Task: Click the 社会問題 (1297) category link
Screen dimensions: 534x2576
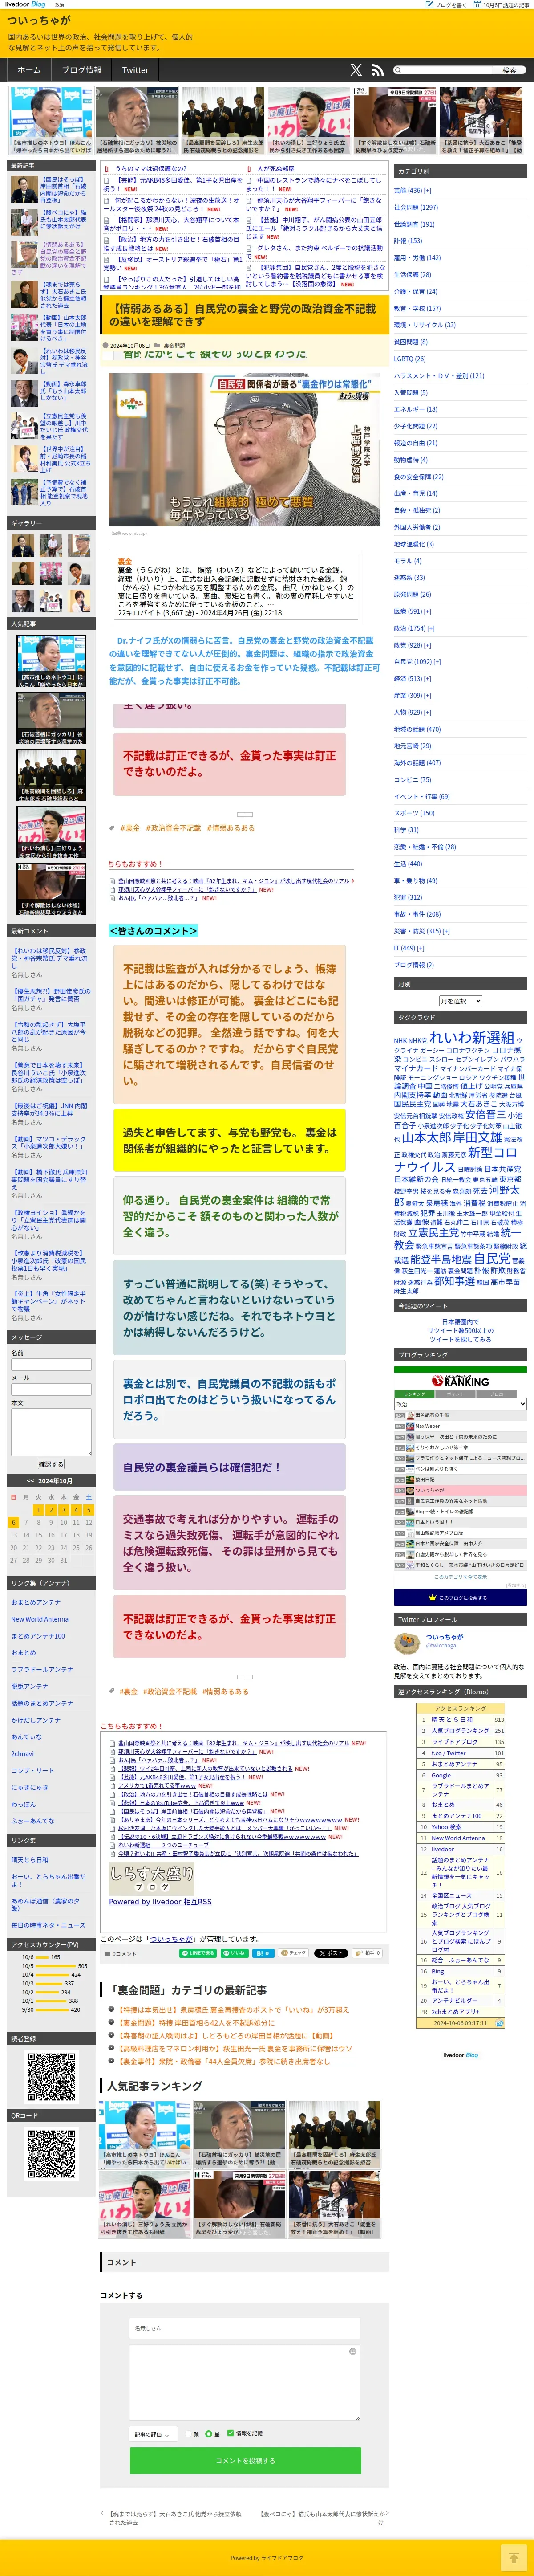Action: tap(415, 207)
